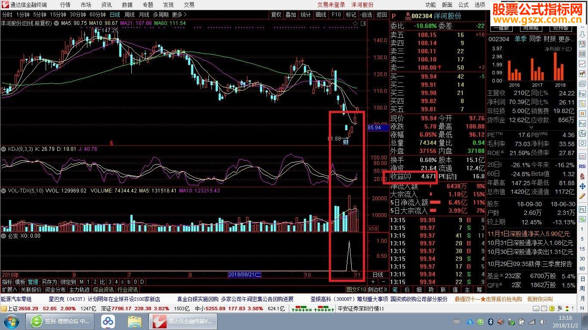Toggle 复权 price adjustment

[x=275, y=15]
